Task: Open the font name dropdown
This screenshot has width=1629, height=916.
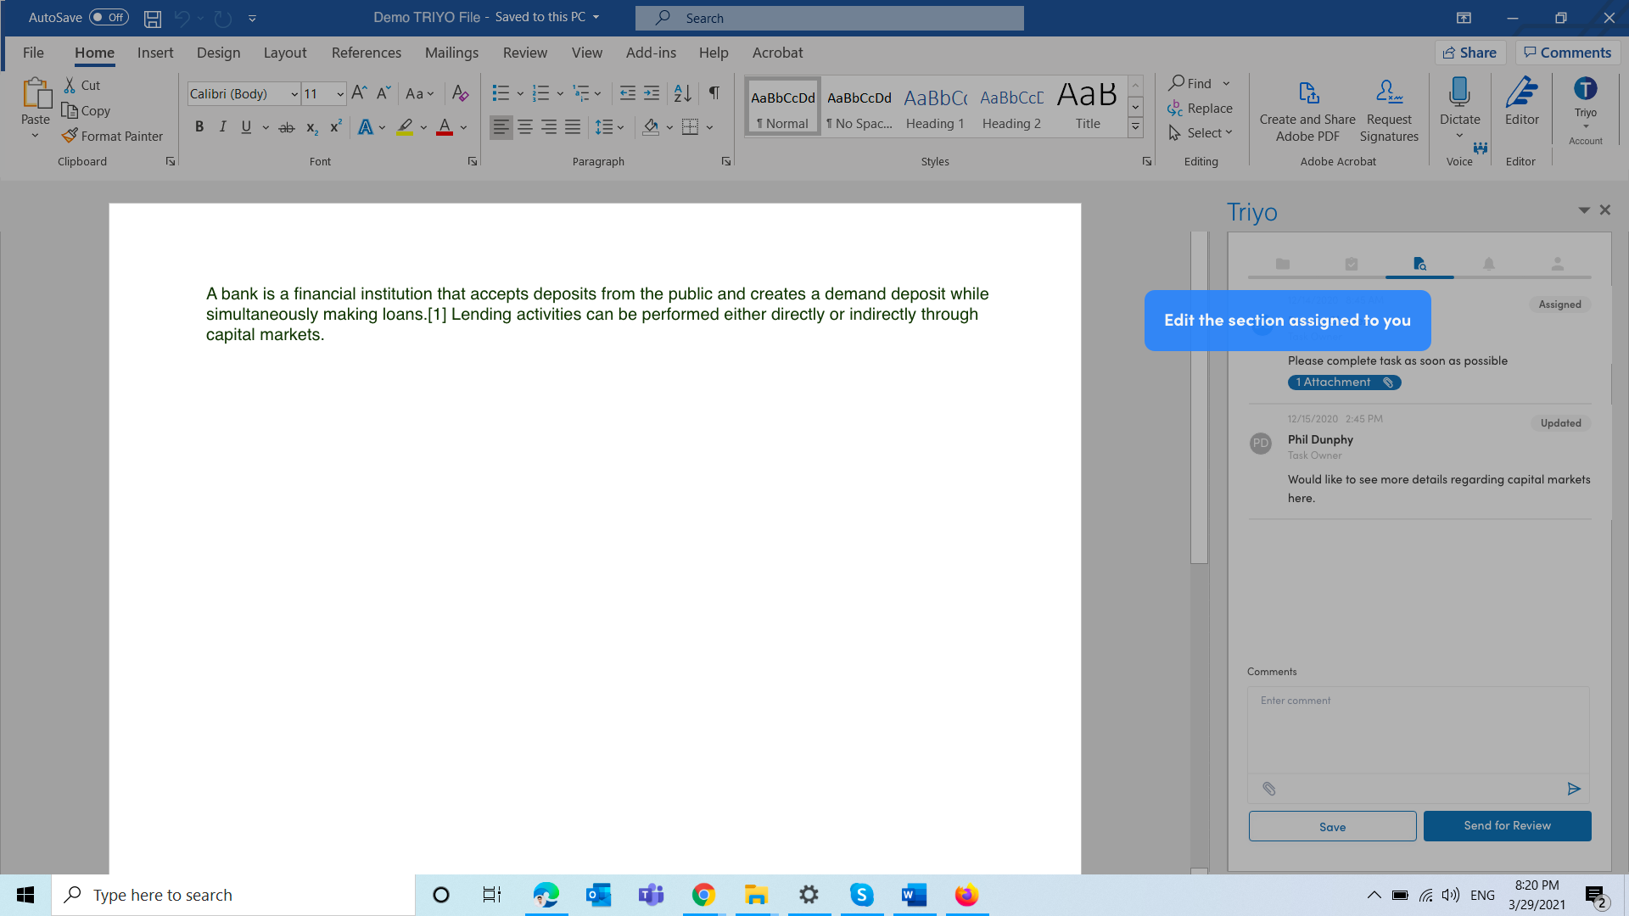Action: click(294, 94)
